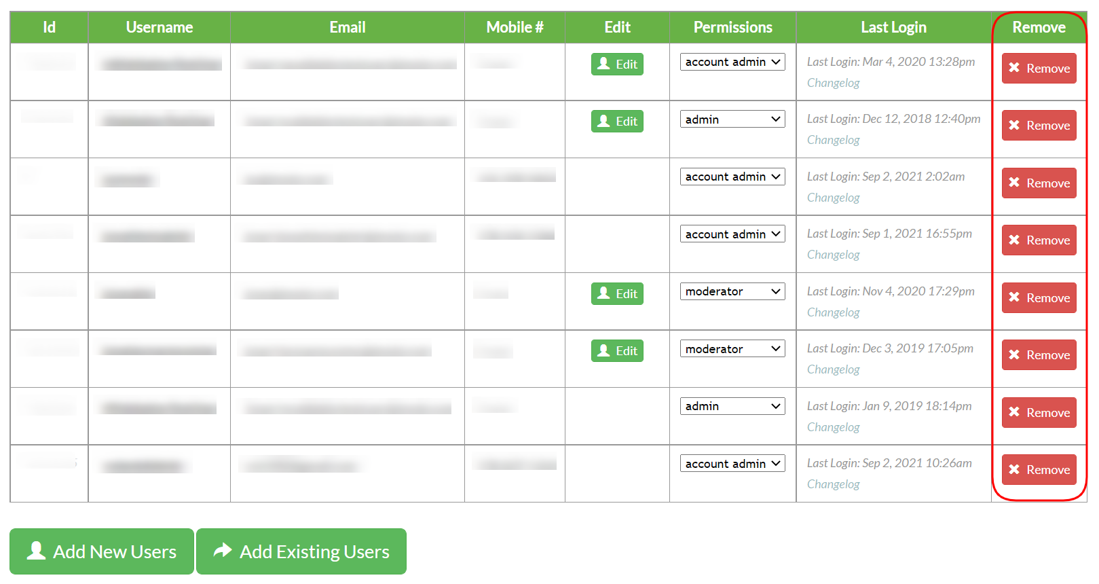Screen dimensions: 1099x584
Task: Click the Permissions column header
Action: [732, 27]
